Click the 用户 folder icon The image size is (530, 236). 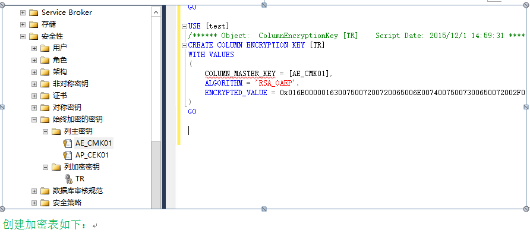click(45, 48)
